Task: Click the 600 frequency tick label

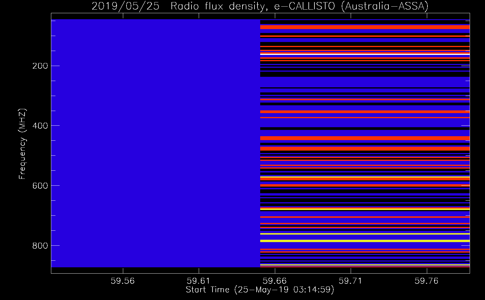Action: coord(40,186)
